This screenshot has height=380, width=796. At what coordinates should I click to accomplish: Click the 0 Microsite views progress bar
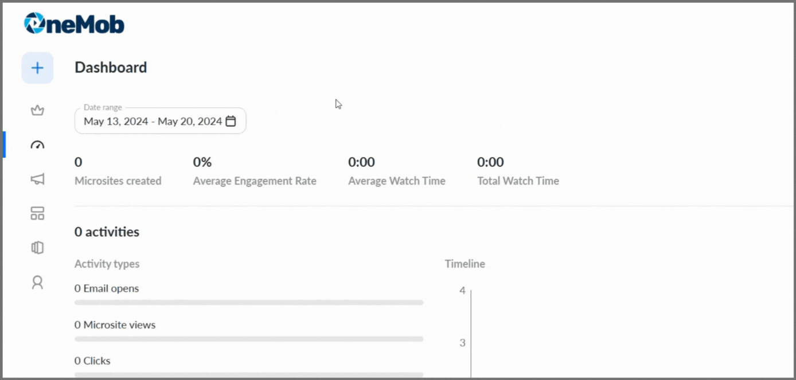tap(249, 339)
